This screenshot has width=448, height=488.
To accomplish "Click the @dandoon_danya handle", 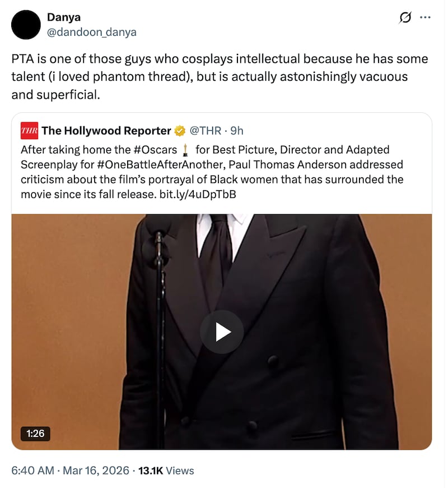I will (91, 32).
